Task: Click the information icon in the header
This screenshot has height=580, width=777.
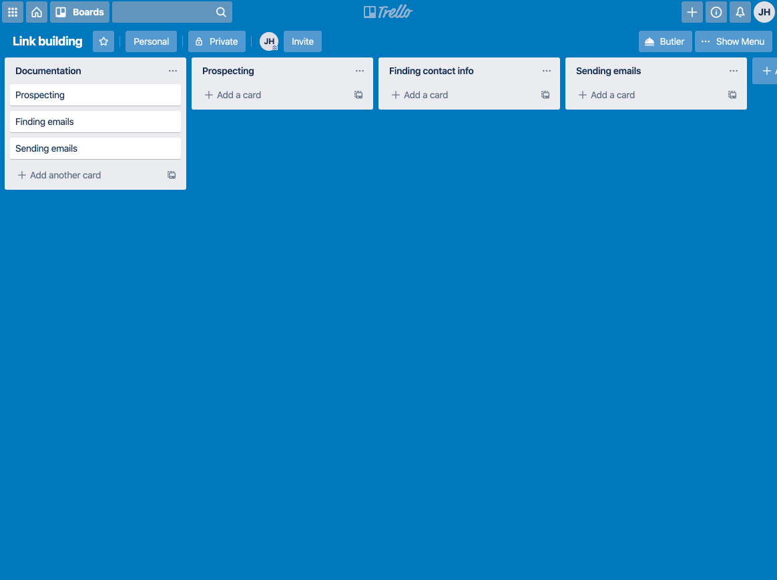Action: 716,11
